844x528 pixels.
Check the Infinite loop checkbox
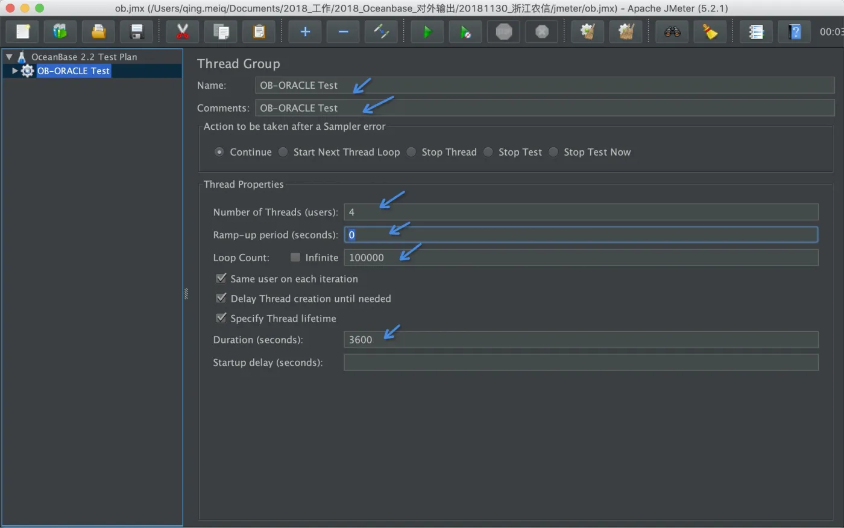tap(295, 257)
